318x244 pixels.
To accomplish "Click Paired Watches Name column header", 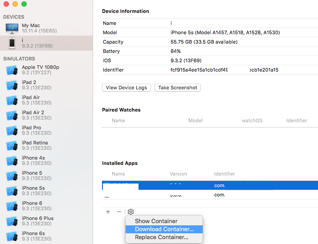I will [x=118, y=120].
